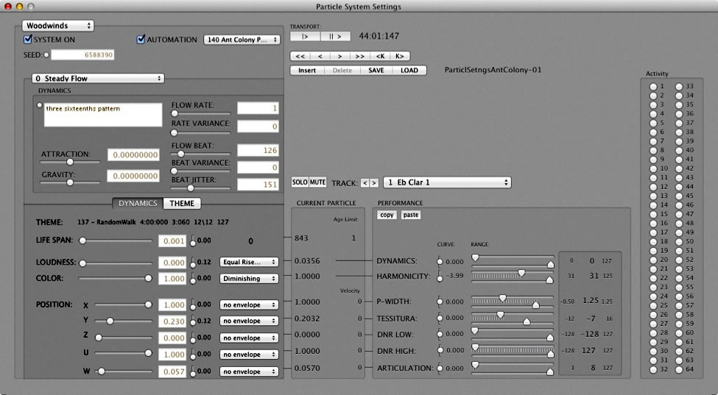Toggle the SYSTEM ON checkbox
The height and width of the screenshot is (395, 718).
tap(28, 39)
